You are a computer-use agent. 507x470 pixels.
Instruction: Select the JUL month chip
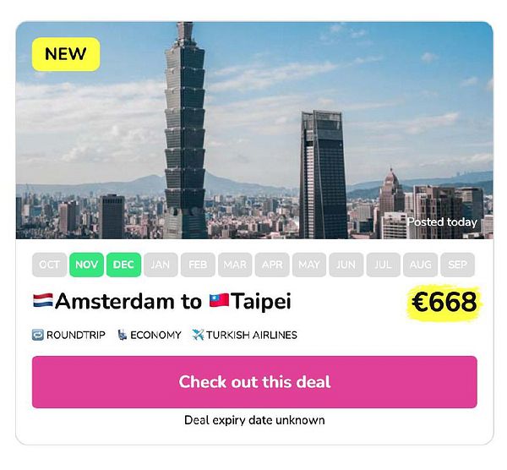click(384, 265)
